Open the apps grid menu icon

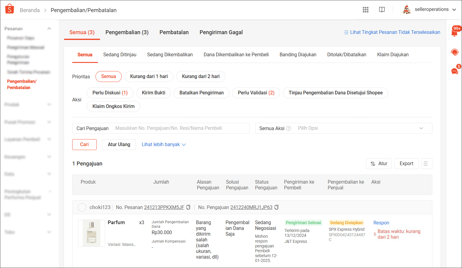point(366,10)
